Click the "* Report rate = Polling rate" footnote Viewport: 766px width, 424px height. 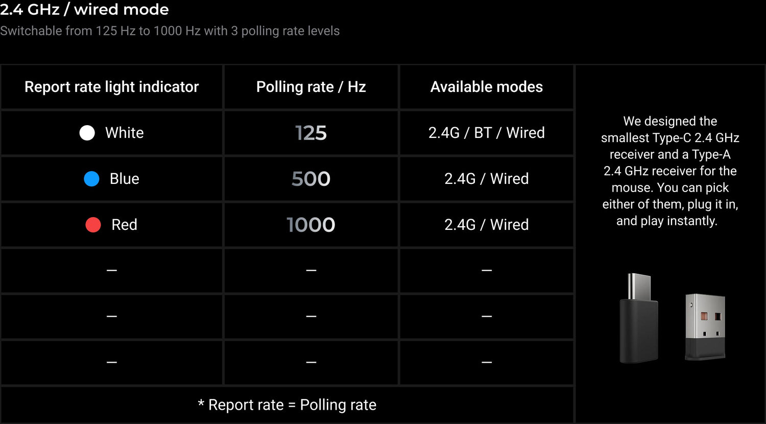tap(287, 405)
